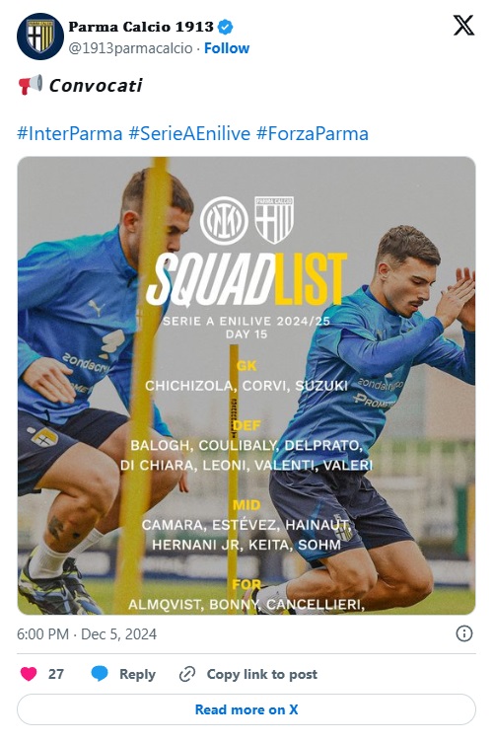
Task: Click the blue verified badge
Action: click(226, 27)
